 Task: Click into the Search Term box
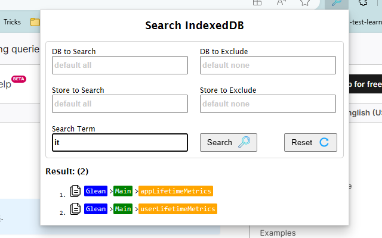120,142
